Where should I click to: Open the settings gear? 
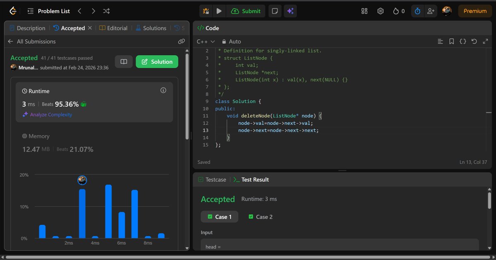[381, 11]
